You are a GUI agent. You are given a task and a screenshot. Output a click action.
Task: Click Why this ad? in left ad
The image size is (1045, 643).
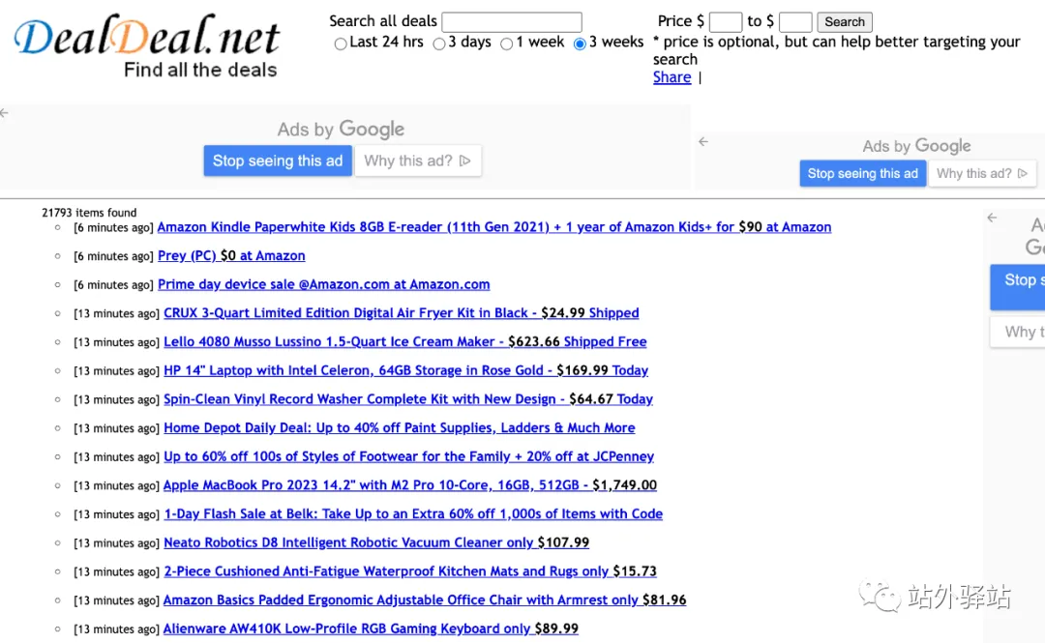(418, 161)
